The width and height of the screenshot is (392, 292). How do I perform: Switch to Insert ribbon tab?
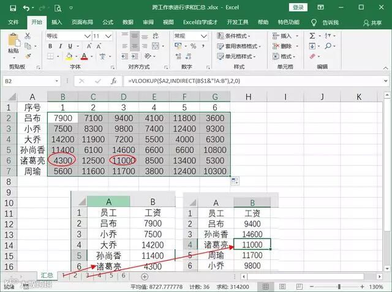pos(57,22)
